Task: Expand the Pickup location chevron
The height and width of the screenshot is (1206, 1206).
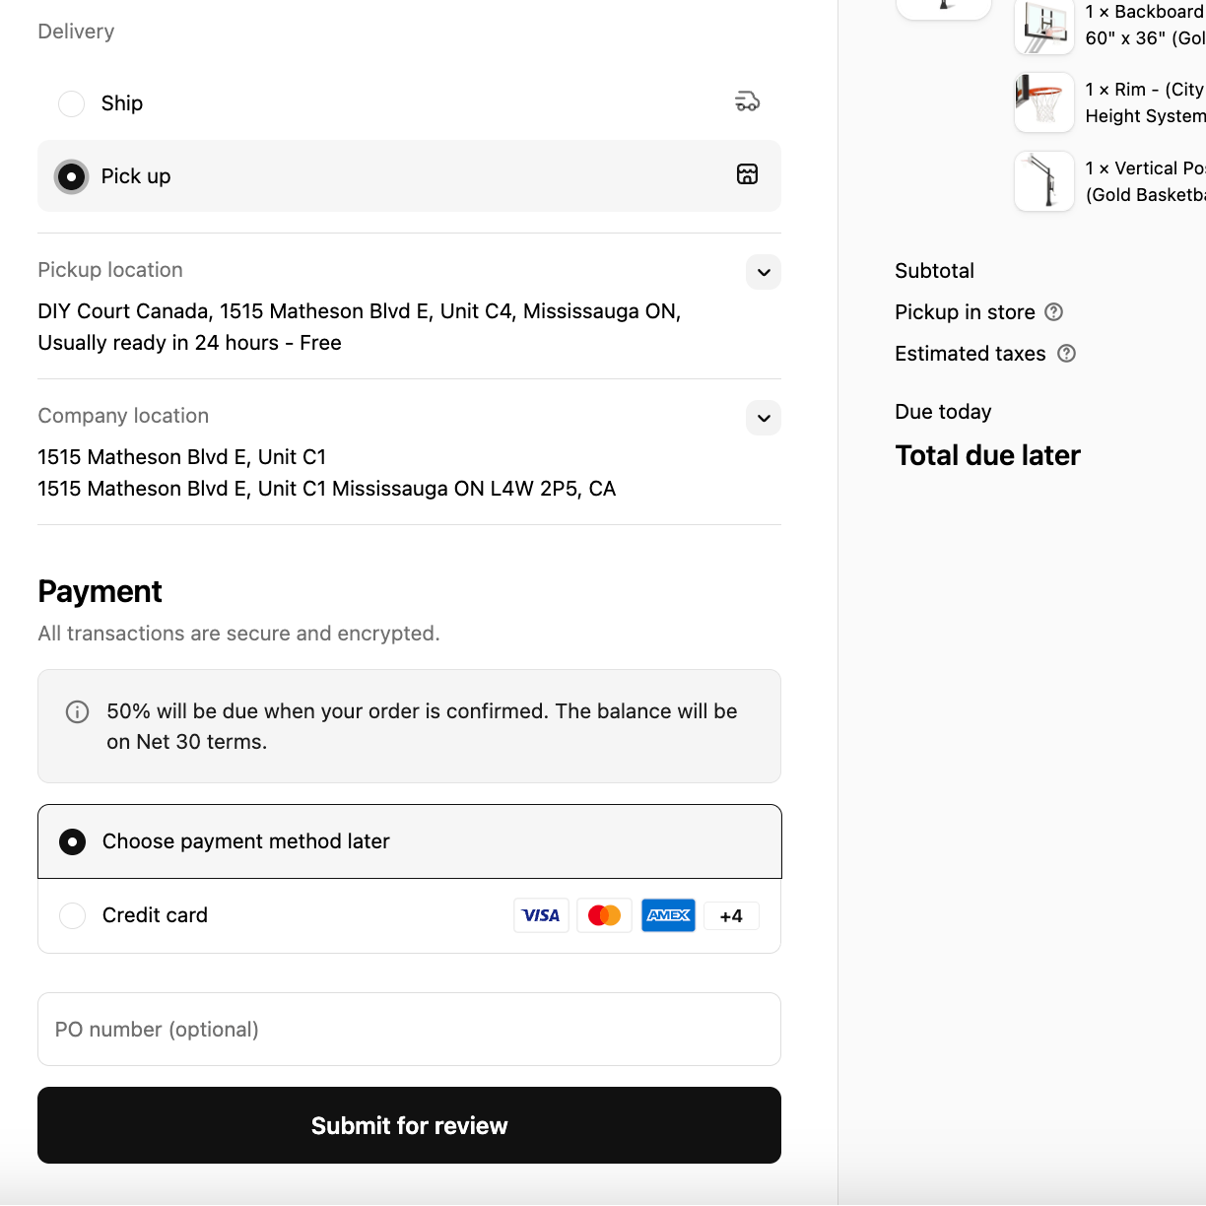Action: (x=764, y=272)
